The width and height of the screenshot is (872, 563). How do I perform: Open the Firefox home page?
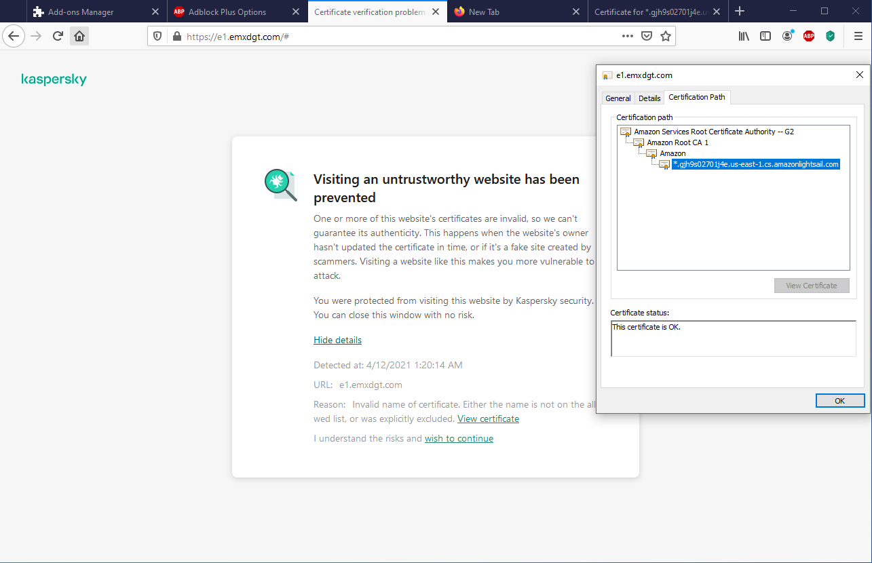(x=79, y=36)
